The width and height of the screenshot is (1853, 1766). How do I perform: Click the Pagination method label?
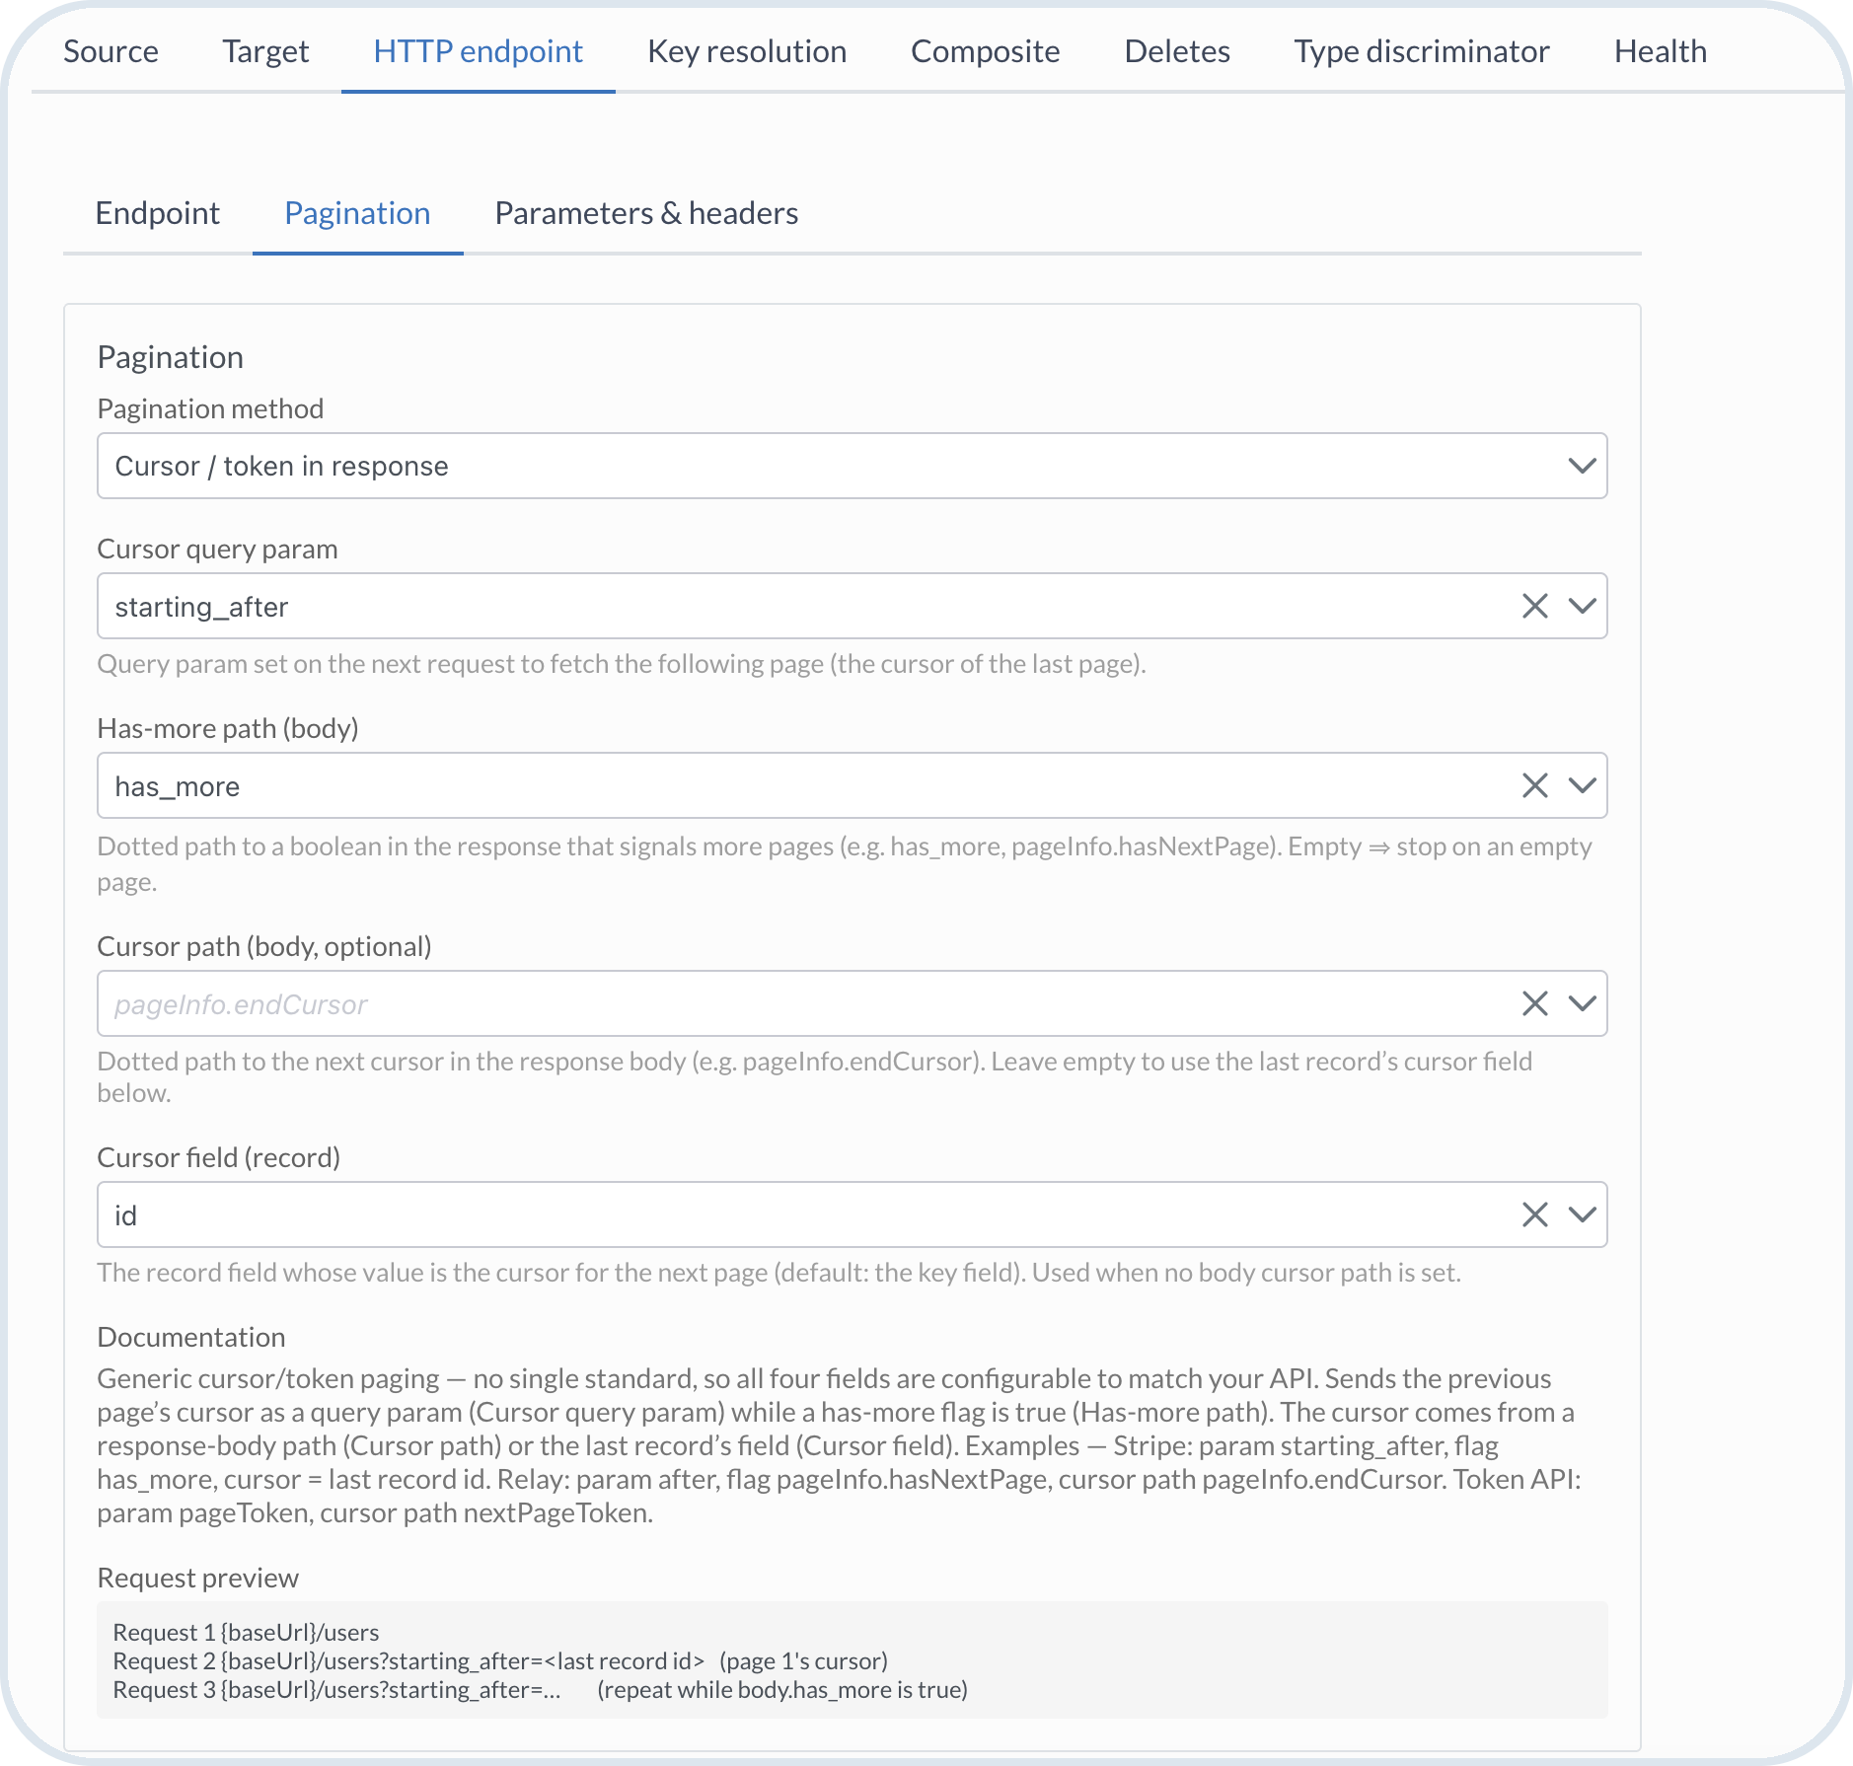pyautogui.click(x=210, y=409)
